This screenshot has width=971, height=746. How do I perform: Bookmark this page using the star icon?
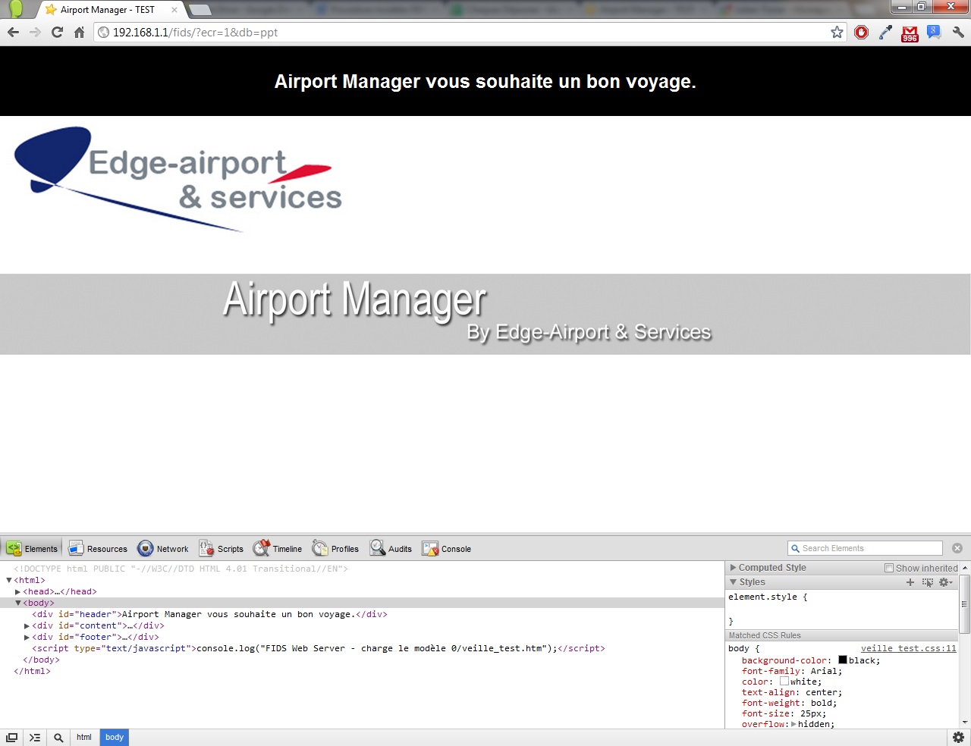click(x=837, y=33)
